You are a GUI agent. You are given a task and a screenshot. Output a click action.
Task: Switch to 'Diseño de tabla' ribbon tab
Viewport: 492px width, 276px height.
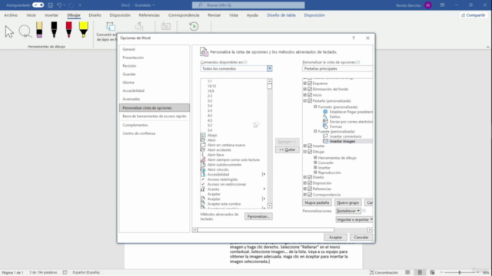point(281,15)
